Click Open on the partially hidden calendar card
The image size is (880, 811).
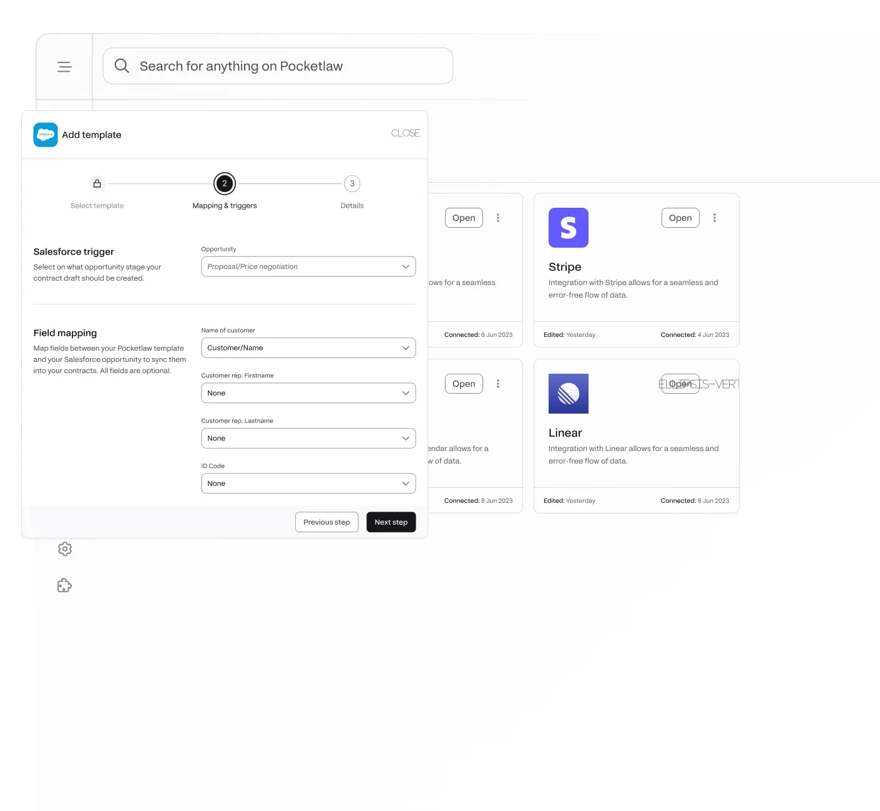pos(464,384)
